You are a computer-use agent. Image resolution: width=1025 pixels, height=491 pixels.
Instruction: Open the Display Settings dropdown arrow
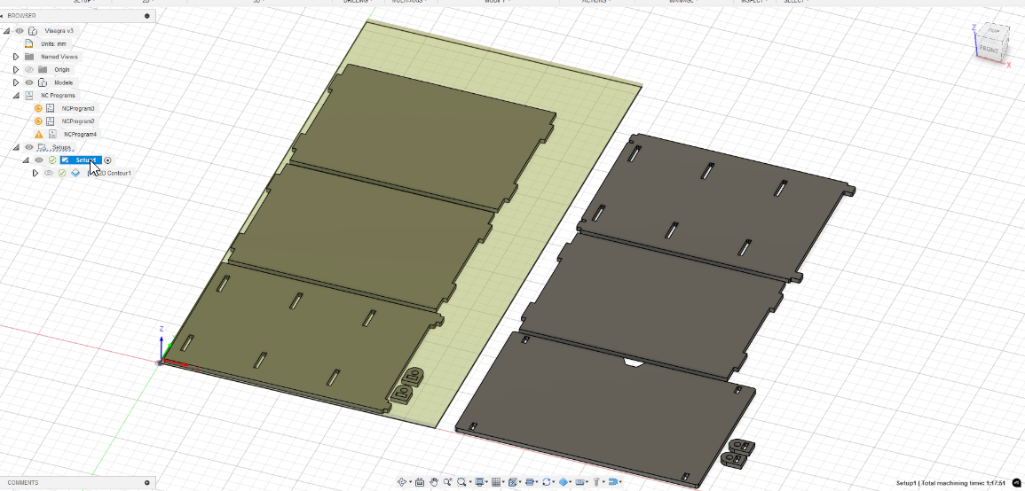(486, 482)
